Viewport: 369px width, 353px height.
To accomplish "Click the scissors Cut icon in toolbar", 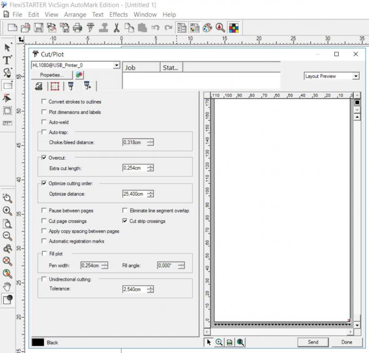I will point(116,28).
